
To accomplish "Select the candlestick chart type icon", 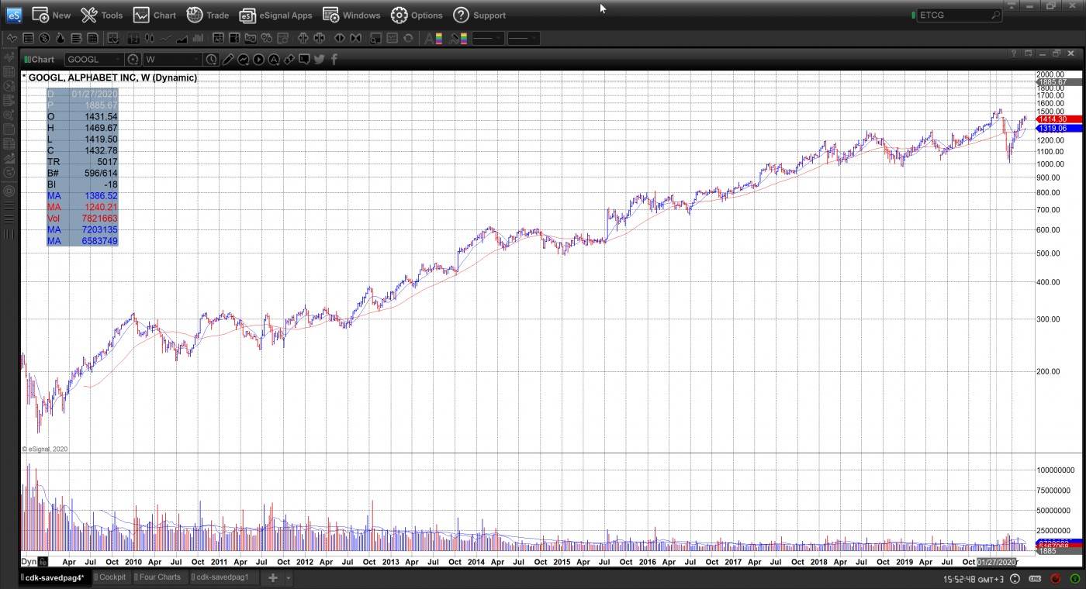I will (x=149, y=38).
